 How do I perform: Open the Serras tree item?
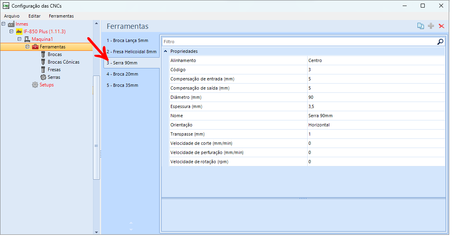[x=54, y=77]
